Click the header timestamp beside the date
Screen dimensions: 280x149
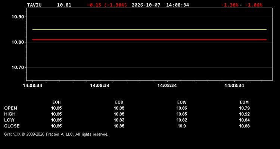click(177, 5)
